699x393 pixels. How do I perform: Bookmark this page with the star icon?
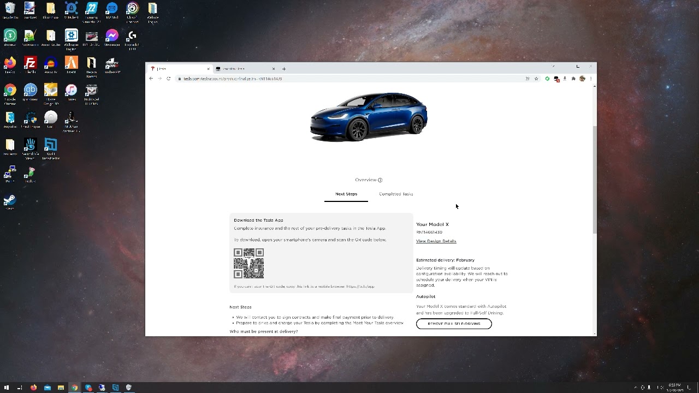click(x=536, y=79)
